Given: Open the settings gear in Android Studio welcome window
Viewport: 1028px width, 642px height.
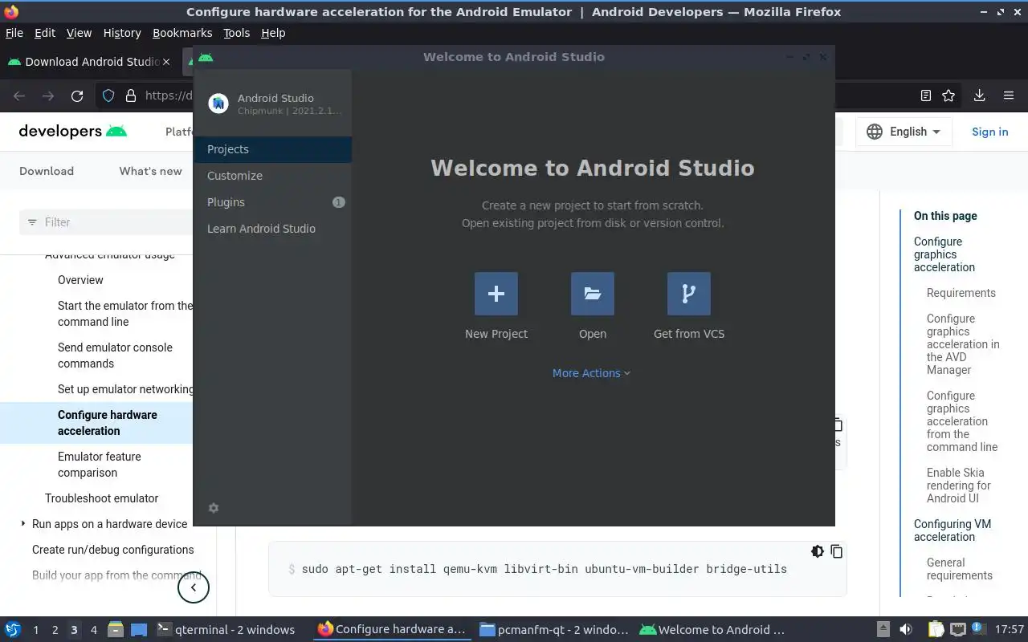Looking at the screenshot, I should (x=214, y=508).
